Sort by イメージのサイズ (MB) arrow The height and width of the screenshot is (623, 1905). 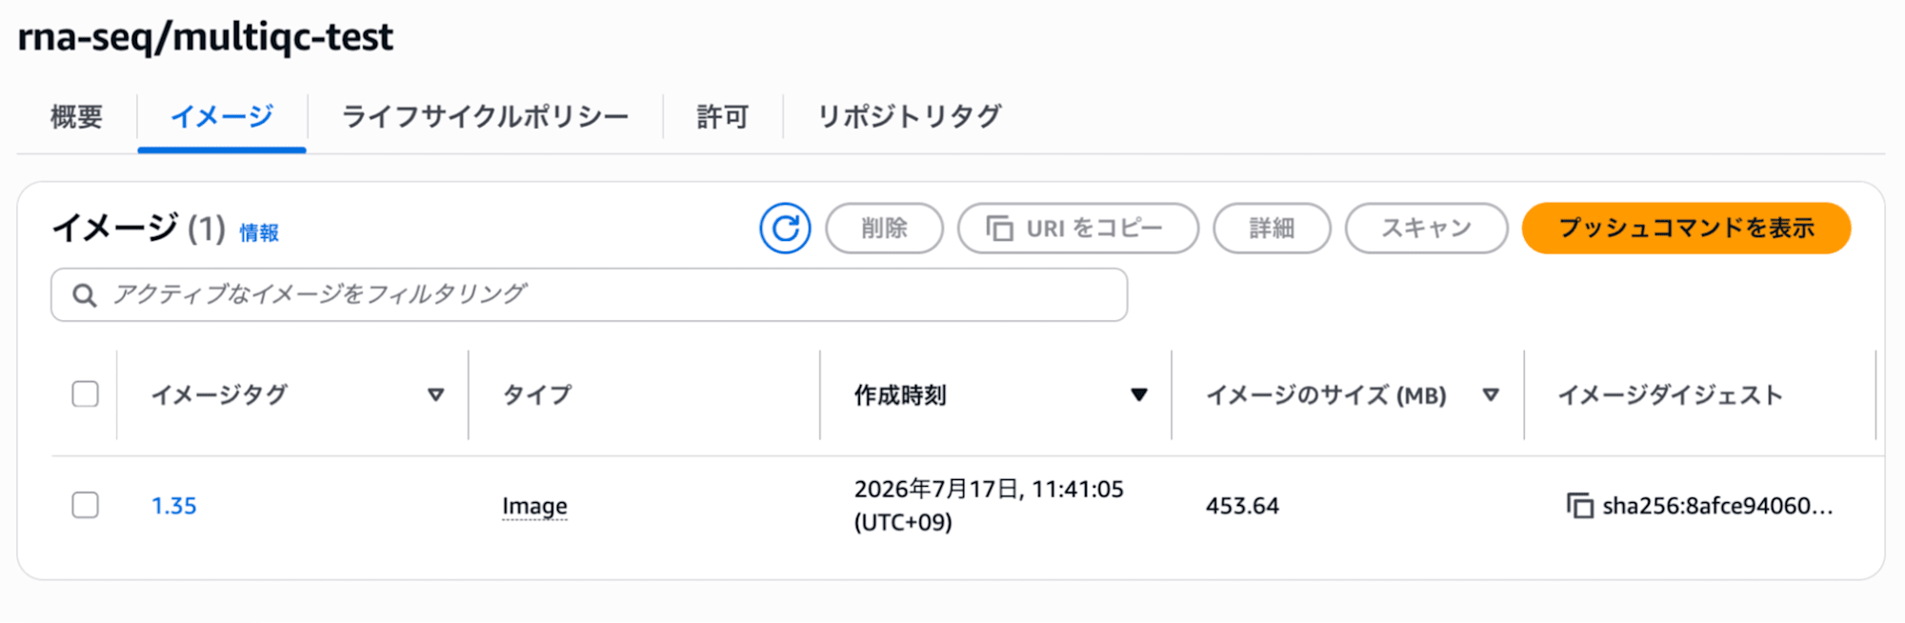(x=1492, y=394)
